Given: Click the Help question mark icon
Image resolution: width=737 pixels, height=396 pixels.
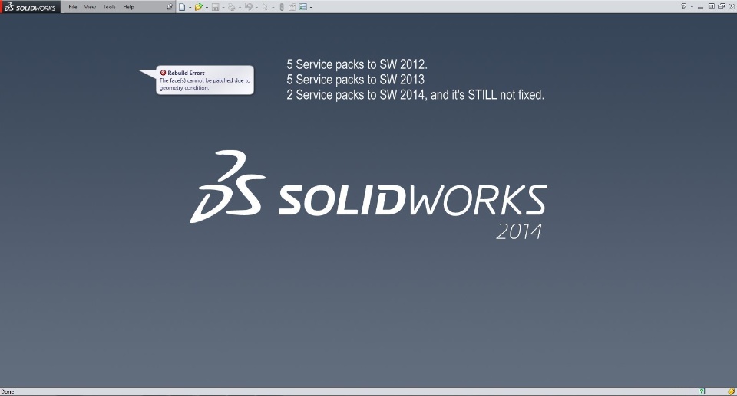Looking at the screenshot, I should [683, 6].
